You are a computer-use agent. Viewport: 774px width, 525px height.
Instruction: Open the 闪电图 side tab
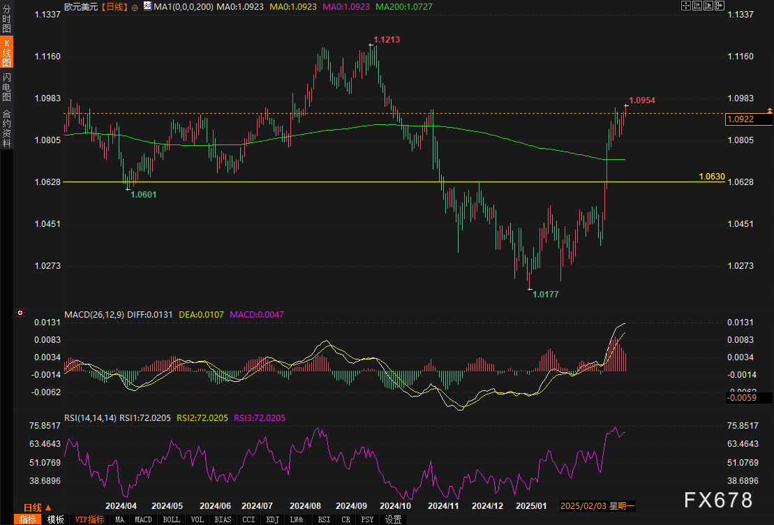(6, 87)
